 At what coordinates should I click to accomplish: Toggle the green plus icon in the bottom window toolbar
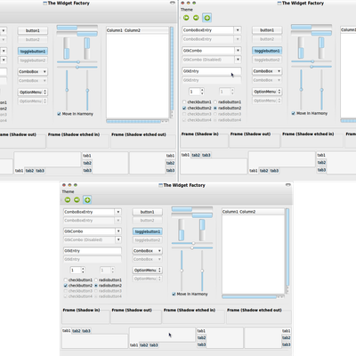(87, 200)
